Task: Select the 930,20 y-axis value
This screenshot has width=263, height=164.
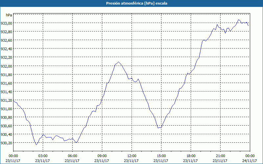Action: pyautogui.click(x=6, y=143)
